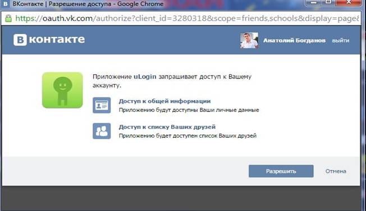Minimize the Chrome popup window

point(314,2)
